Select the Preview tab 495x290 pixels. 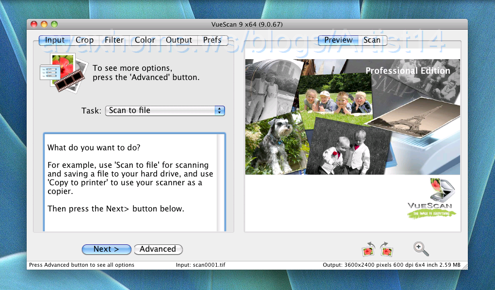(338, 40)
